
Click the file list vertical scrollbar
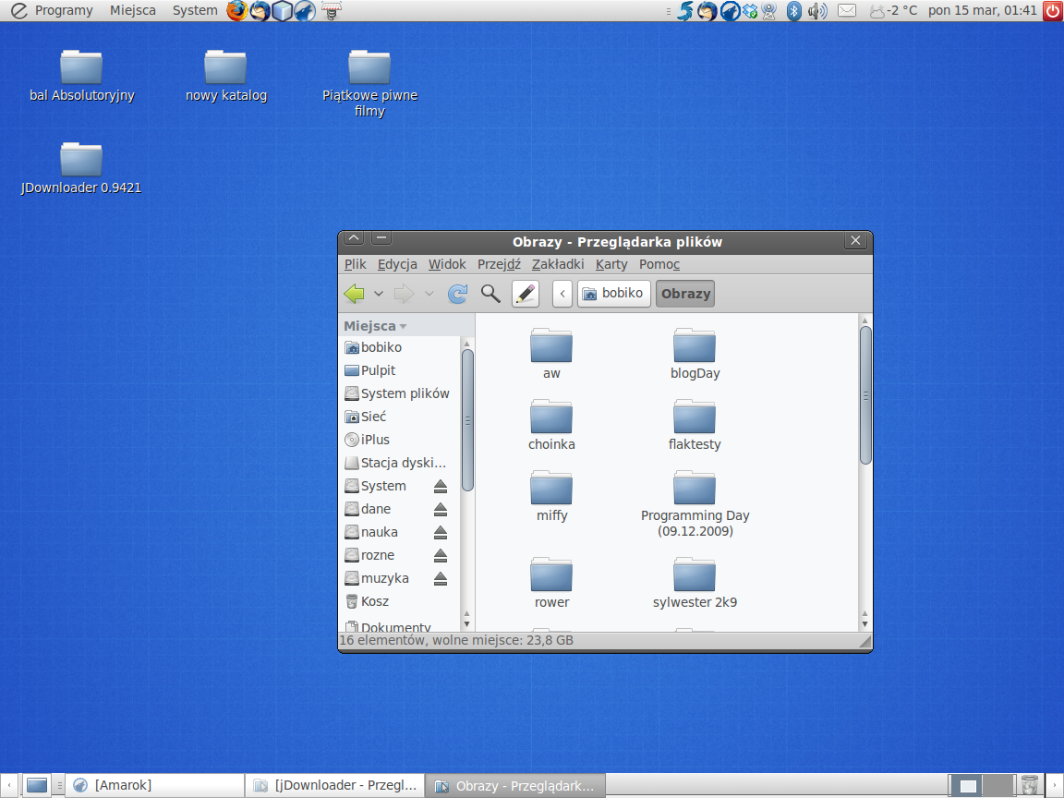pyautogui.click(x=865, y=395)
